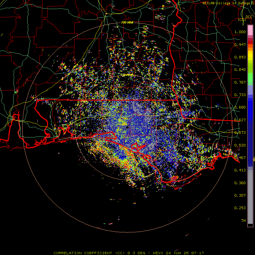Viewport: 255px width, 255px height.
Task: Click the [CC] label above the color bar
Action: pos(242,20)
